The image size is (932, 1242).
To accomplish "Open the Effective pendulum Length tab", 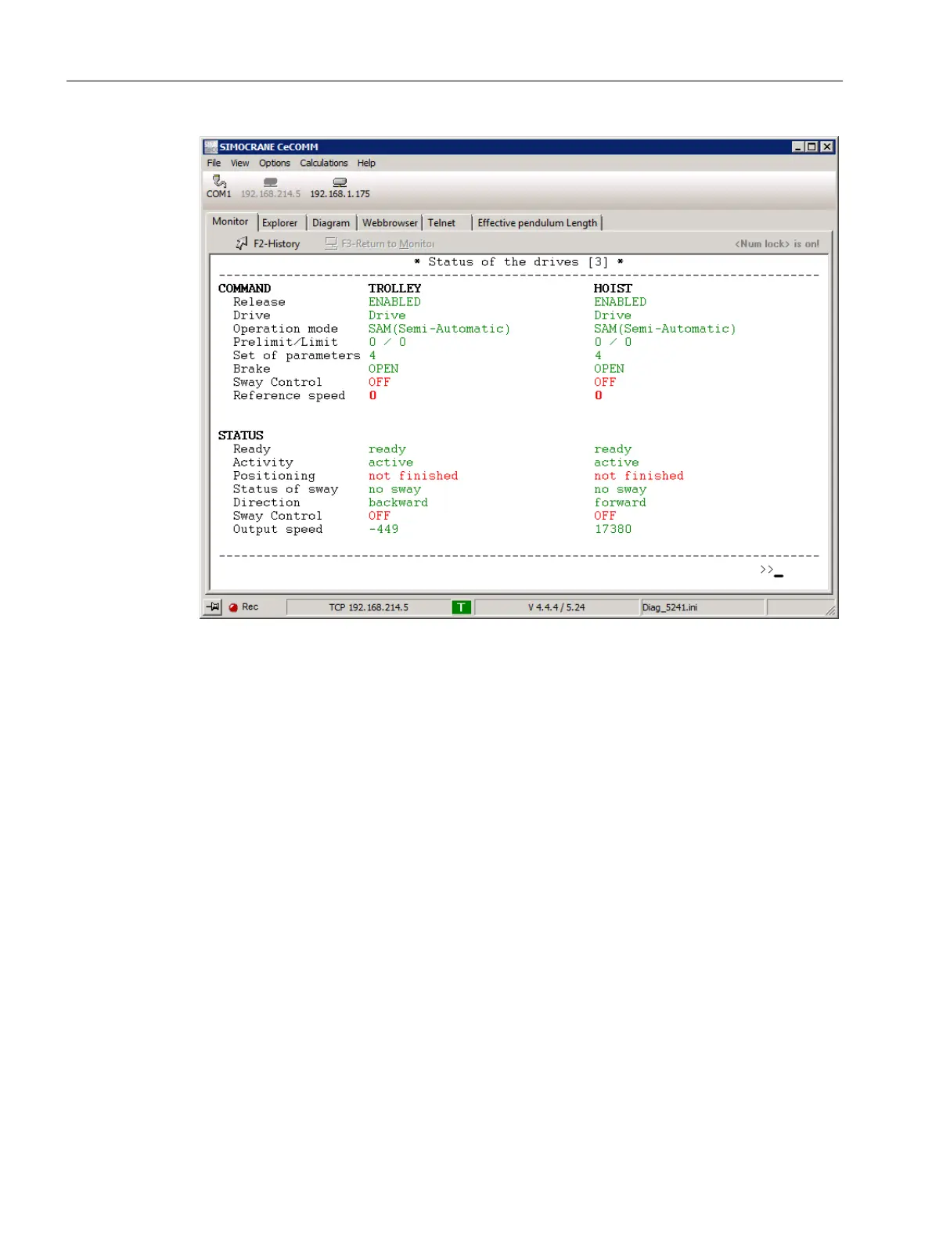I will (x=538, y=223).
